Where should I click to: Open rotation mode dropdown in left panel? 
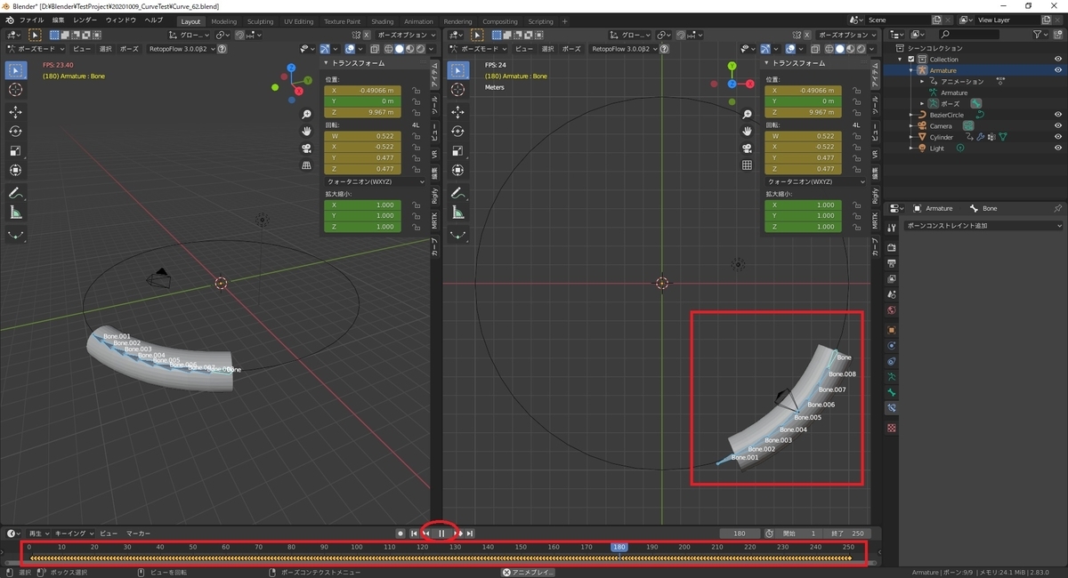coord(376,181)
